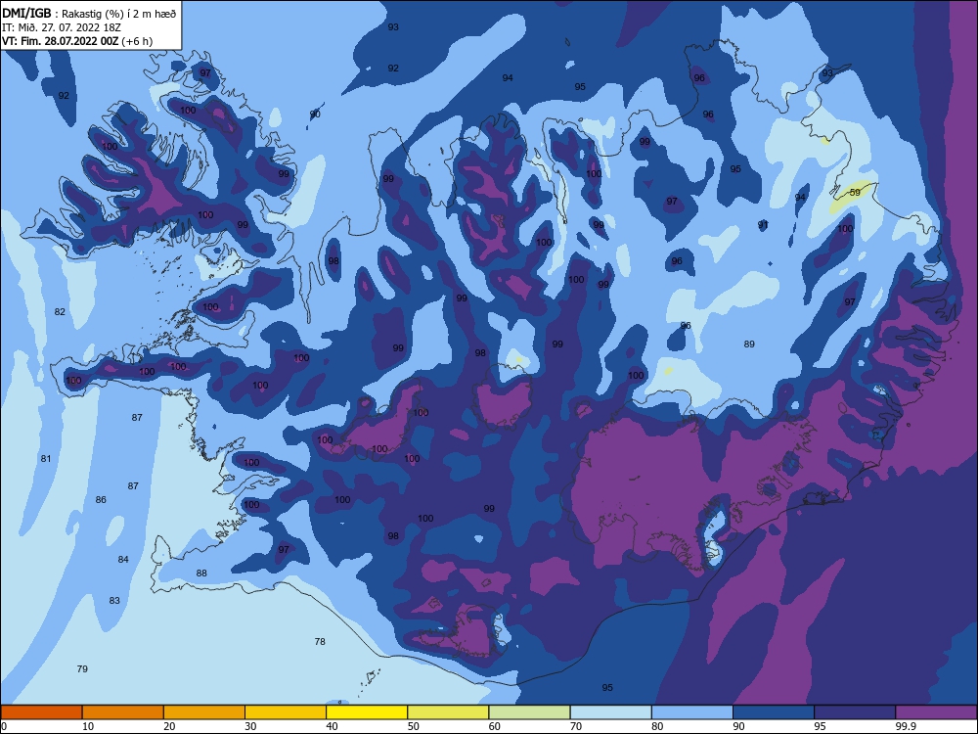Click the light green 60–70 legend swatch
Screen dimensions: 978x734
(x=529, y=712)
